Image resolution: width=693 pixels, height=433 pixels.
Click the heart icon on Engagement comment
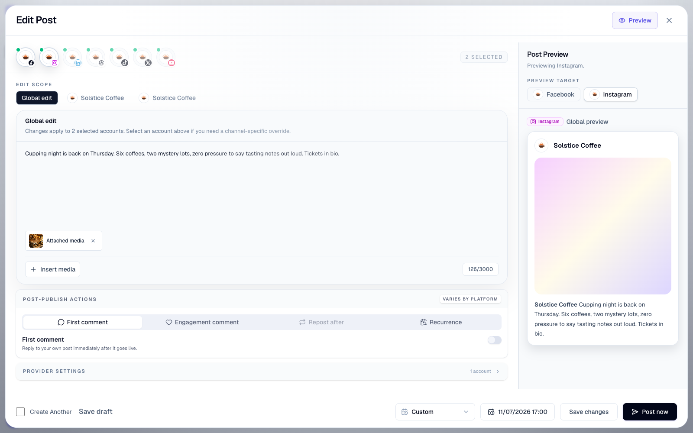(169, 322)
